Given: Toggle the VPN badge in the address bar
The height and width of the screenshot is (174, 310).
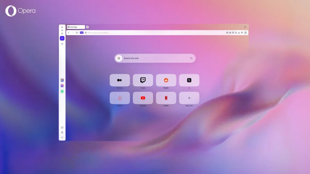Looking at the screenshot, I should [82, 33].
